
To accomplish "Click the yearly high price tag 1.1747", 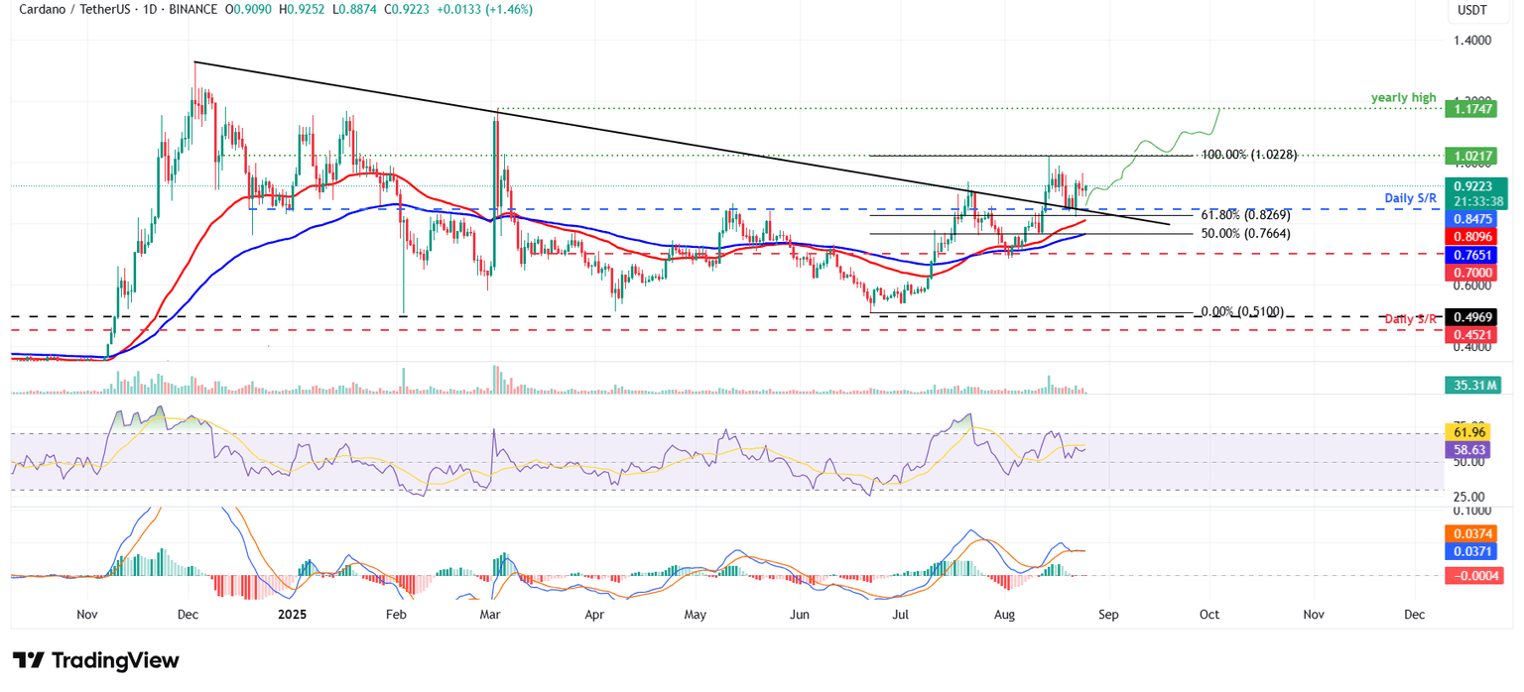I will point(1471,109).
